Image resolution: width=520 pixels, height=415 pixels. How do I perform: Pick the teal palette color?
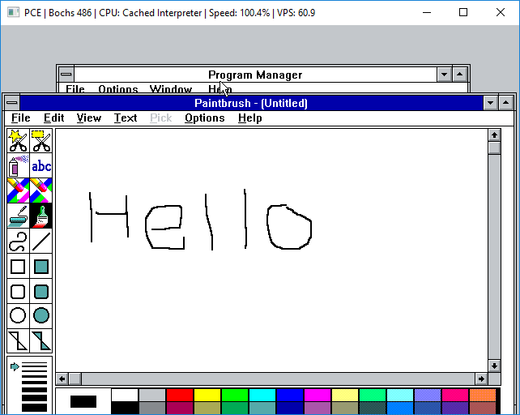[262, 408]
